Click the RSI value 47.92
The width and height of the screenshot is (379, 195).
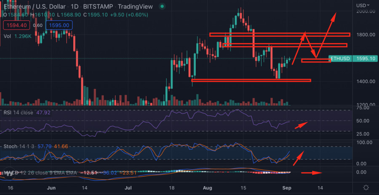pos(43,112)
